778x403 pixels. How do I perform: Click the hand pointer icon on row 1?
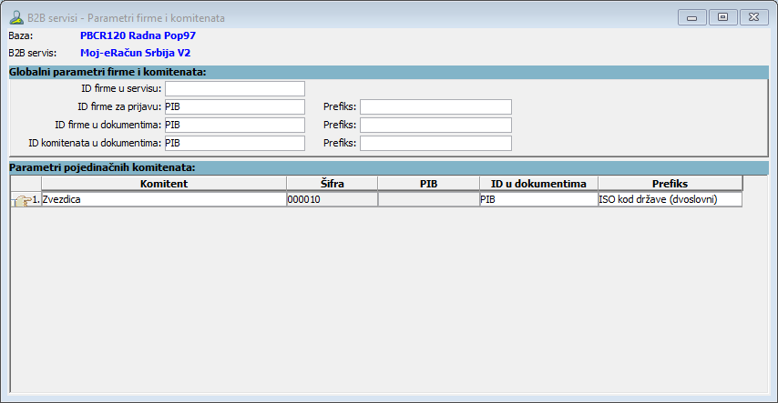20,200
